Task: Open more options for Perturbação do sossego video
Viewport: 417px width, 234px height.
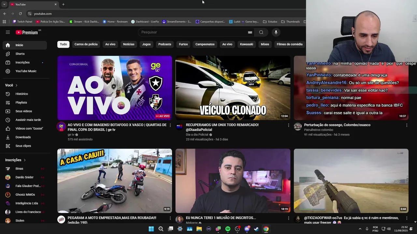Action: click(x=407, y=125)
